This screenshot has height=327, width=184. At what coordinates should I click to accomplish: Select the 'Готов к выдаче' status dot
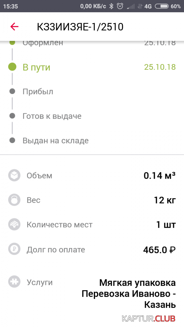pyautogui.click(x=12, y=116)
